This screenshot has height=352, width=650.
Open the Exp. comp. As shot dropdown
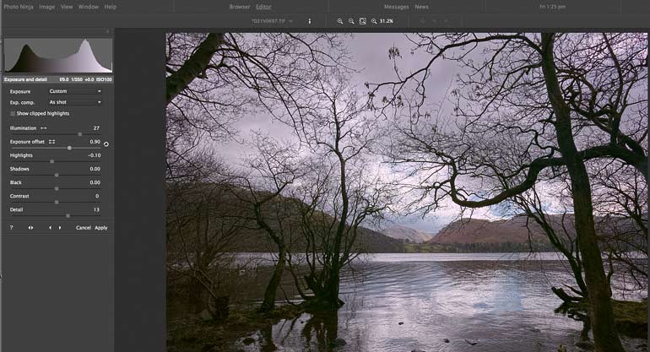pos(75,102)
